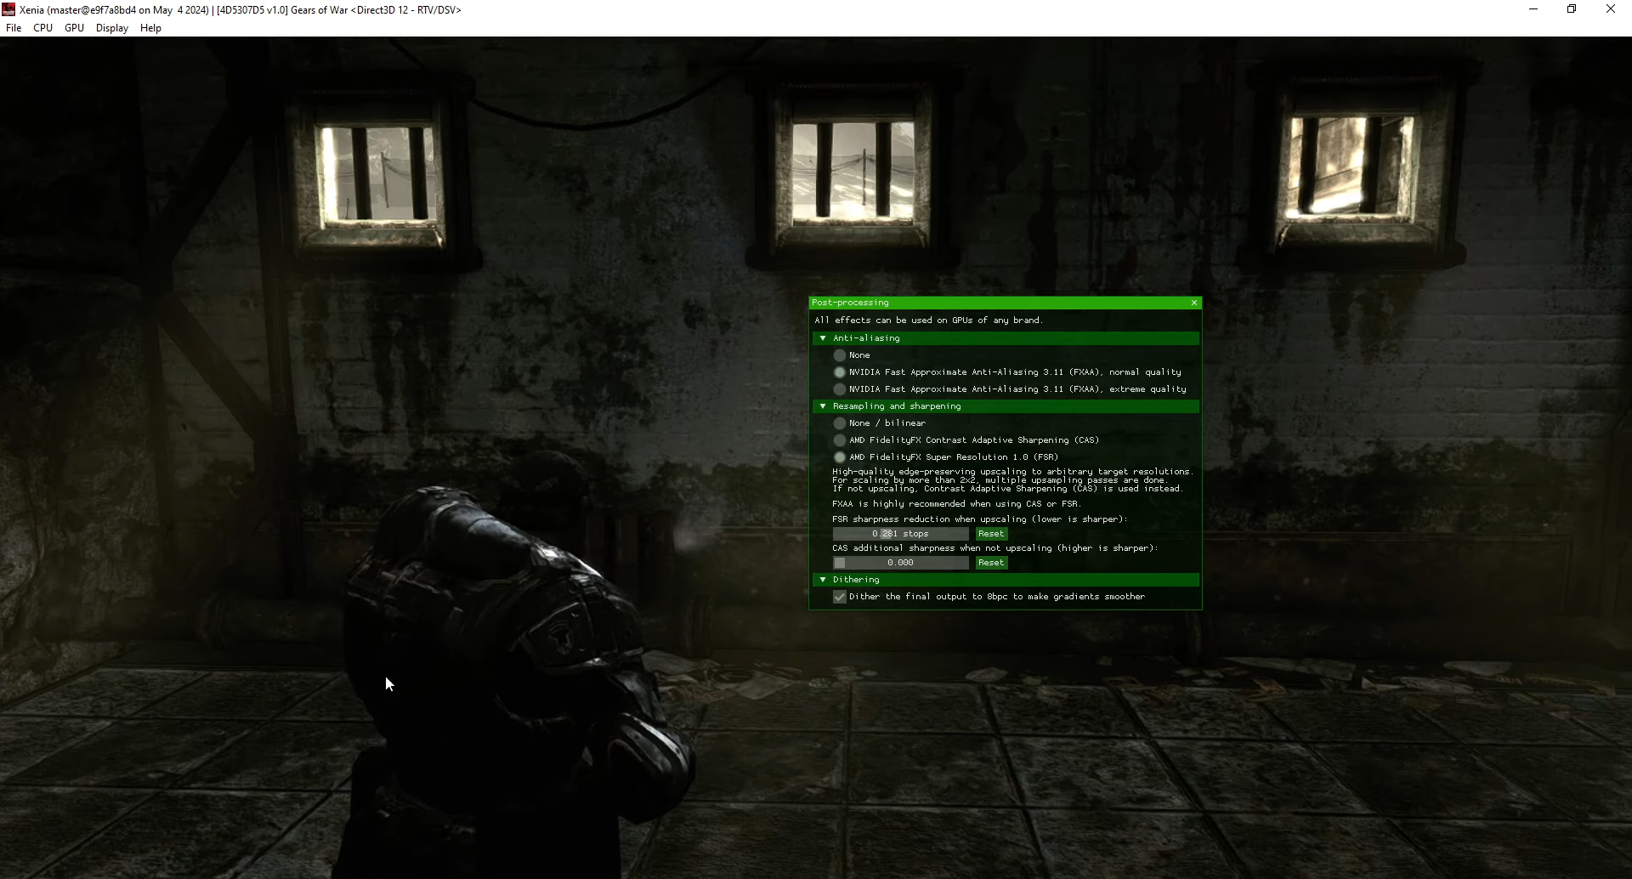Toggle dither final output checkbox
This screenshot has height=879, width=1632.
[840, 597]
